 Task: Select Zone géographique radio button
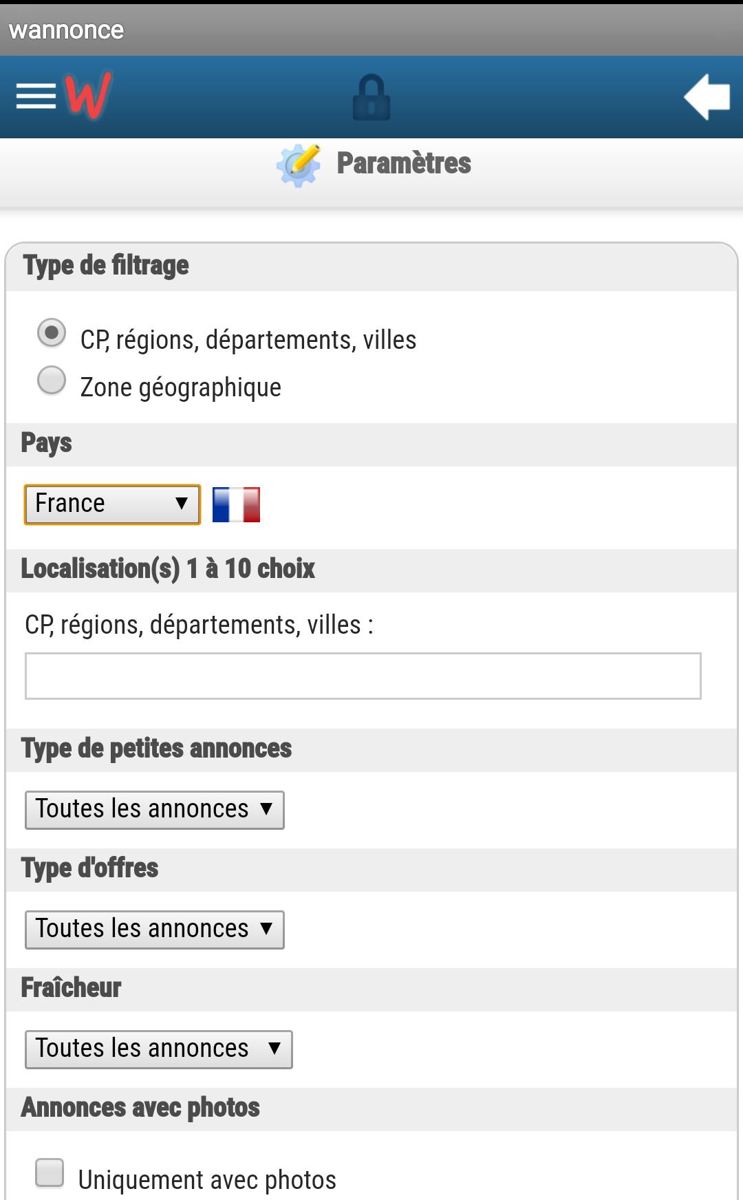[x=52, y=381]
